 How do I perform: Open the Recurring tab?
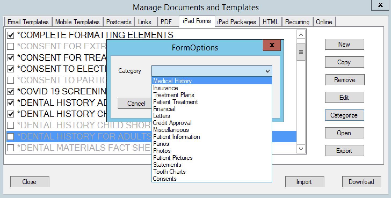coord(297,22)
